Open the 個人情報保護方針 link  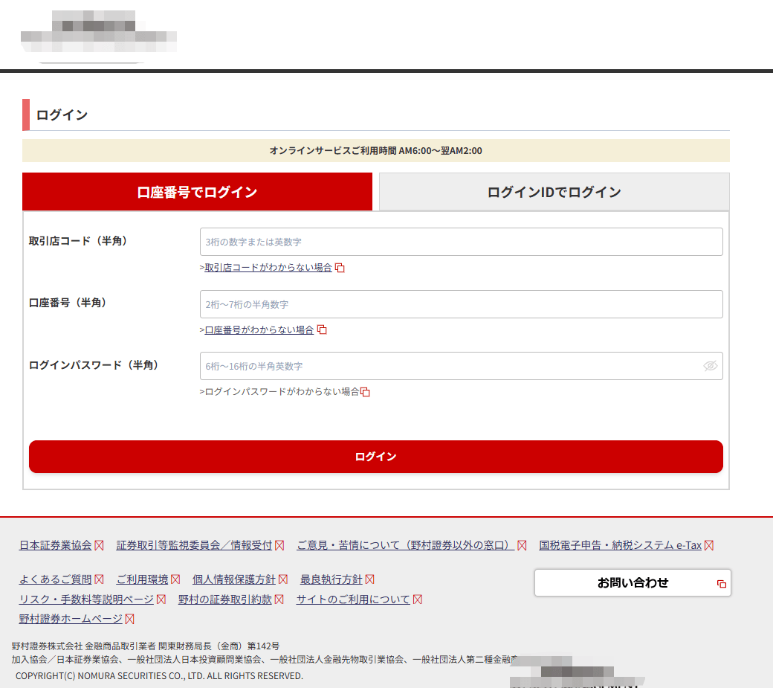236,579
